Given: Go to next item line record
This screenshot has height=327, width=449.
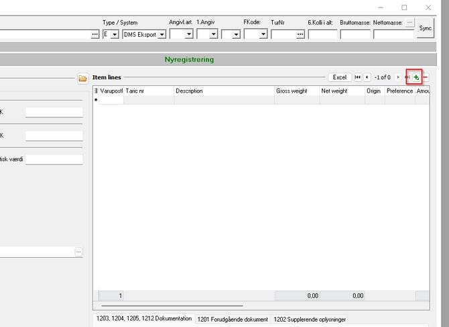Looking at the screenshot, I should tap(398, 78).
